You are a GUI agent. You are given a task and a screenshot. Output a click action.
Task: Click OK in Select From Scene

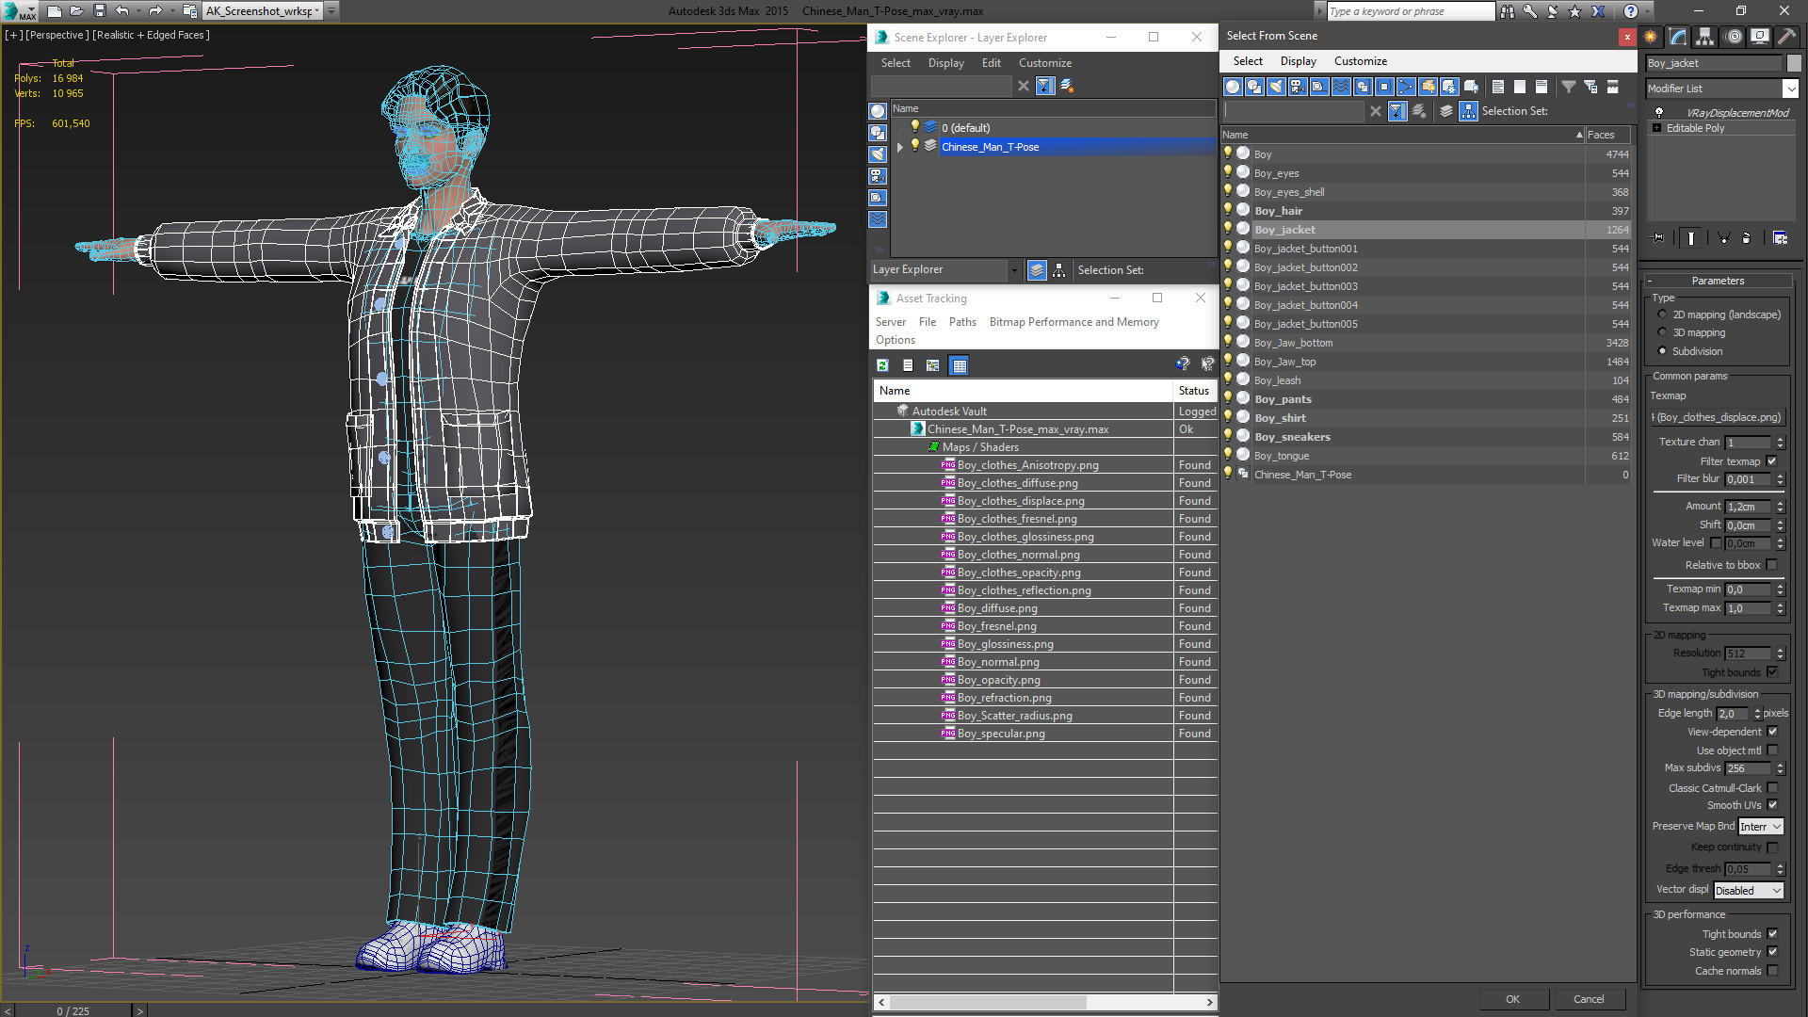coord(1512,999)
